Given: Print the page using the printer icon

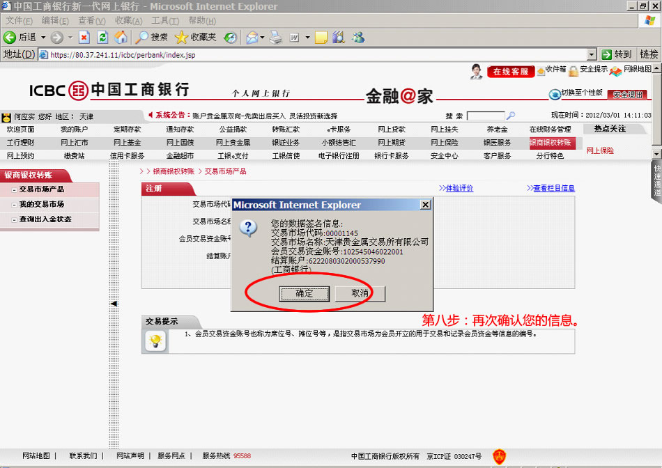Looking at the screenshot, I should [276, 38].
